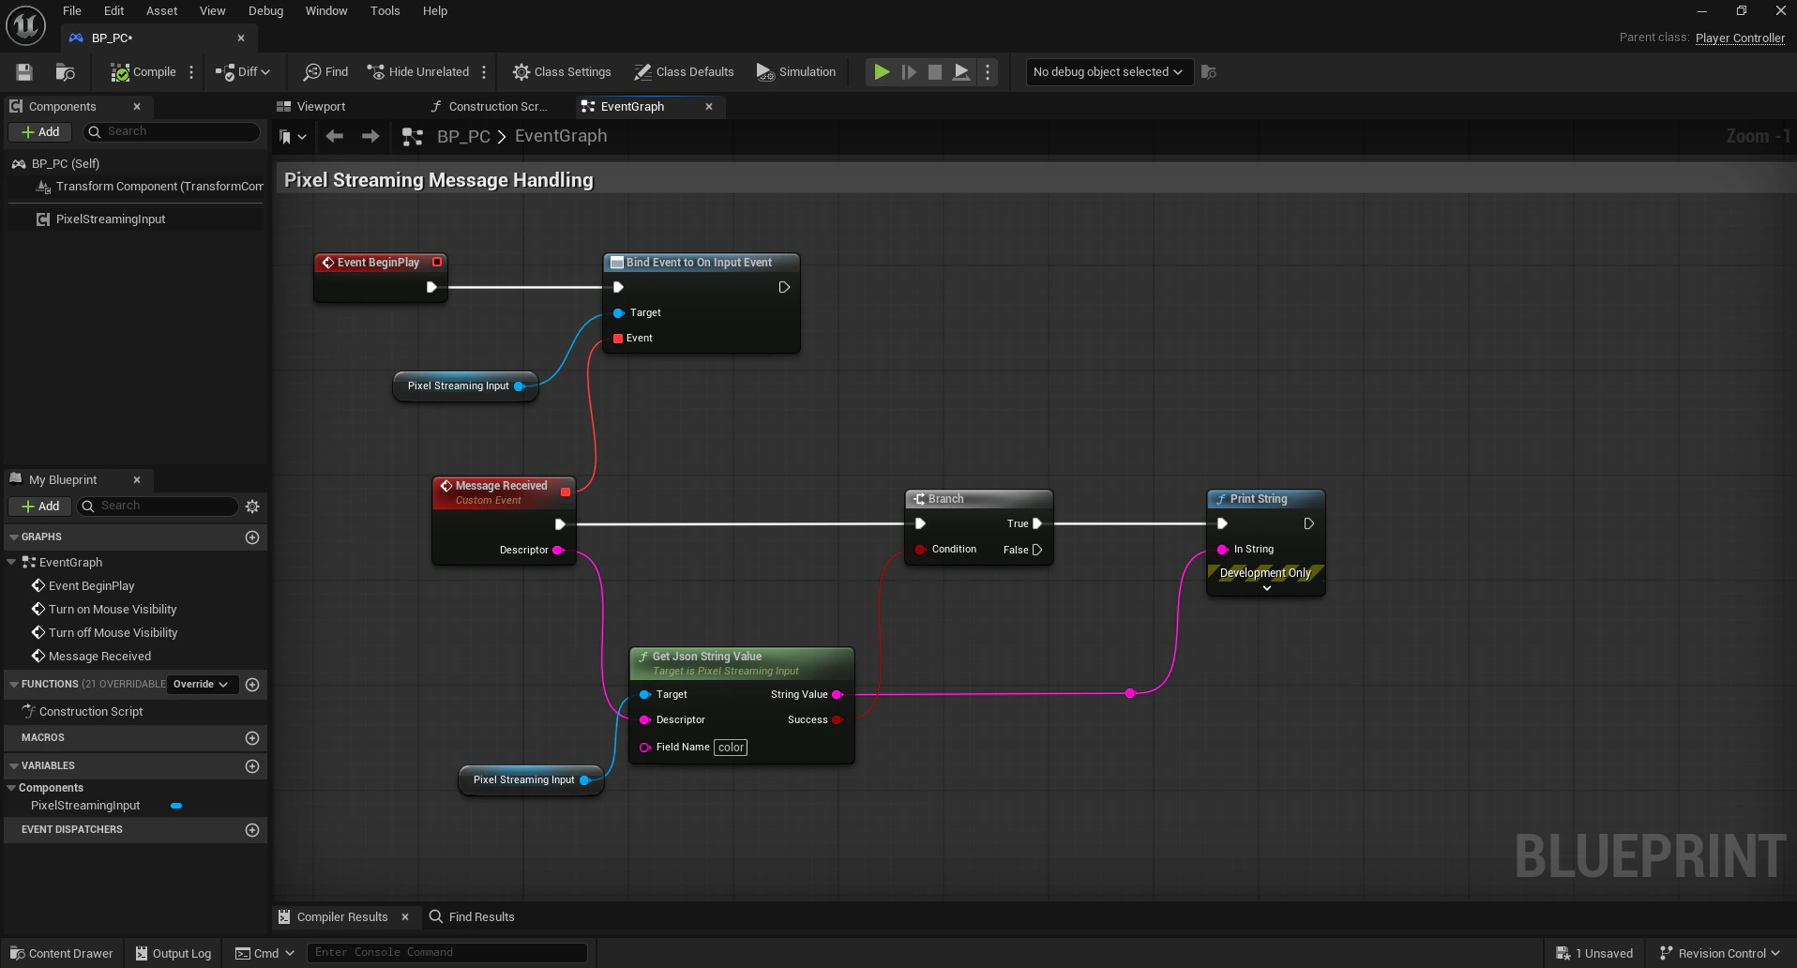Screen dimensions: 1797x968
Task: Open the Content Drawer
Action: (x=62, y=953)
